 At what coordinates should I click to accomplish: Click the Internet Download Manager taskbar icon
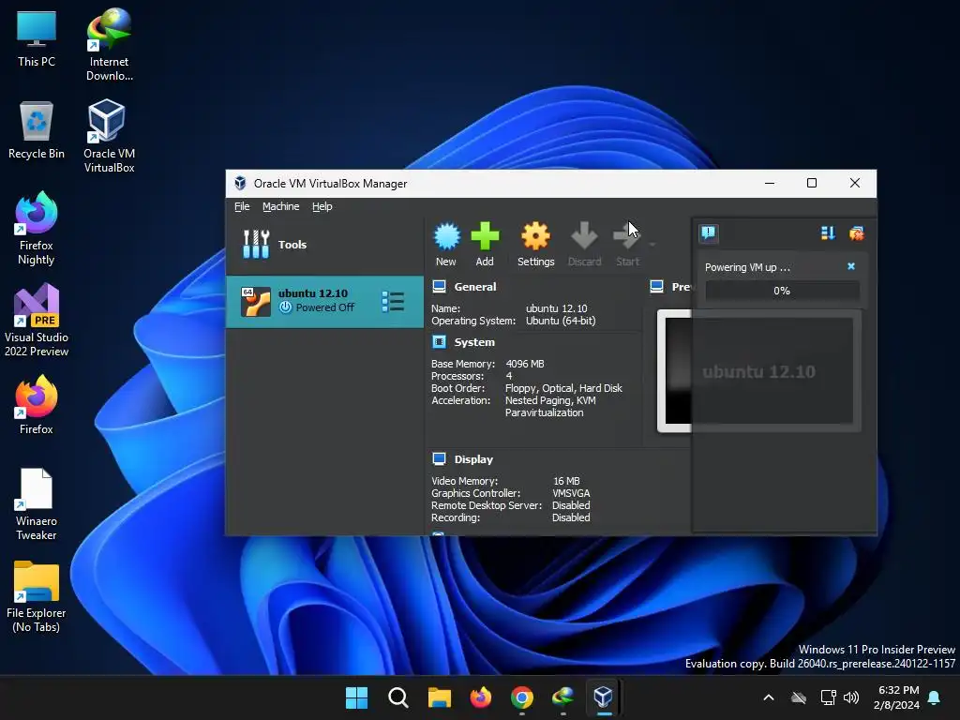click(x=562, y=697)
